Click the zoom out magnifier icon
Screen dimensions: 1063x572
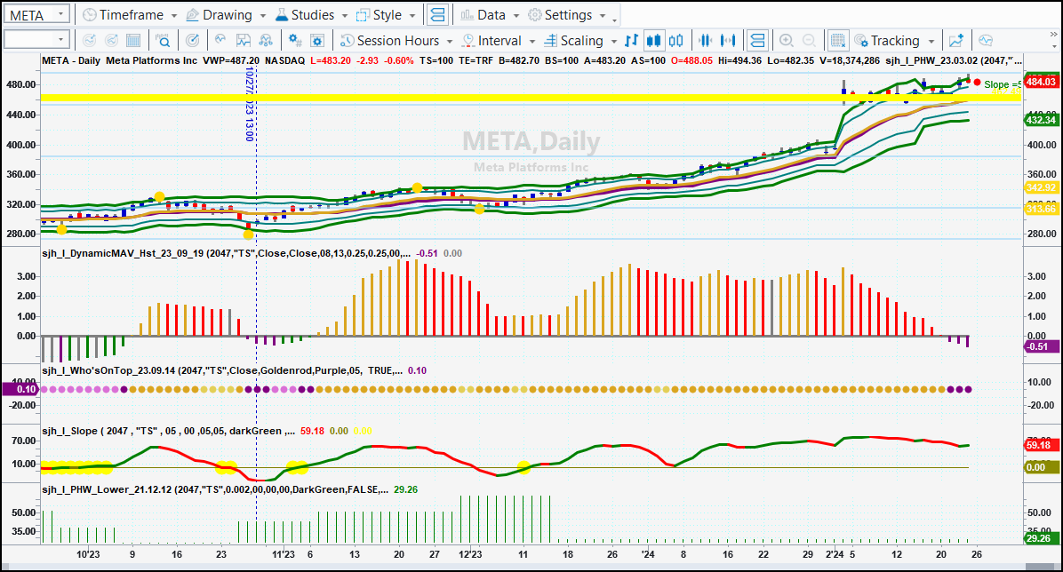(809, 41)
